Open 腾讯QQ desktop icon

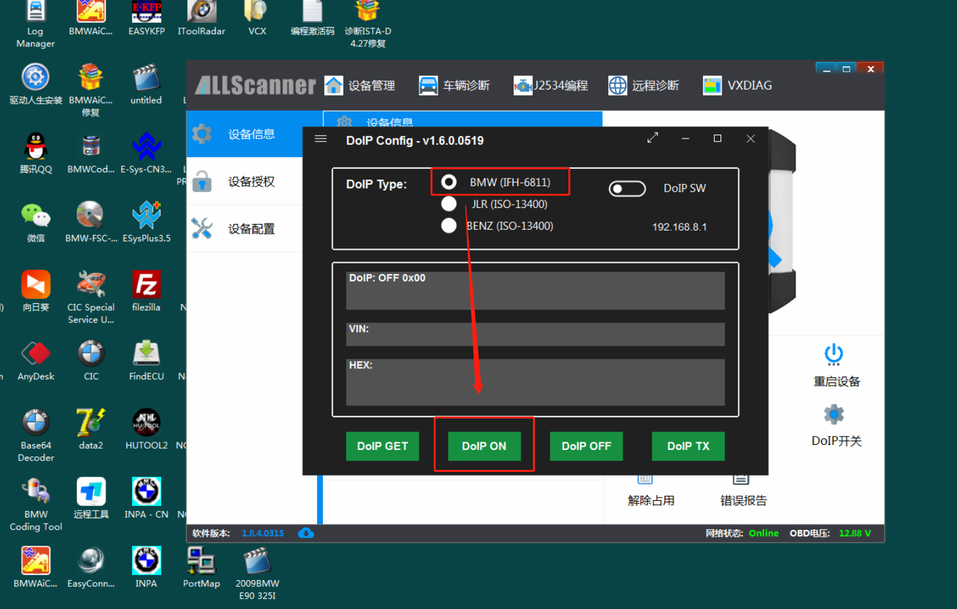(35, 153)
